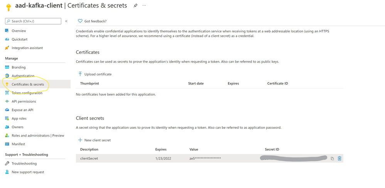Collapse the left navigation menu
This screenshot has width=385, height=188.
click(x=66, y=21)
